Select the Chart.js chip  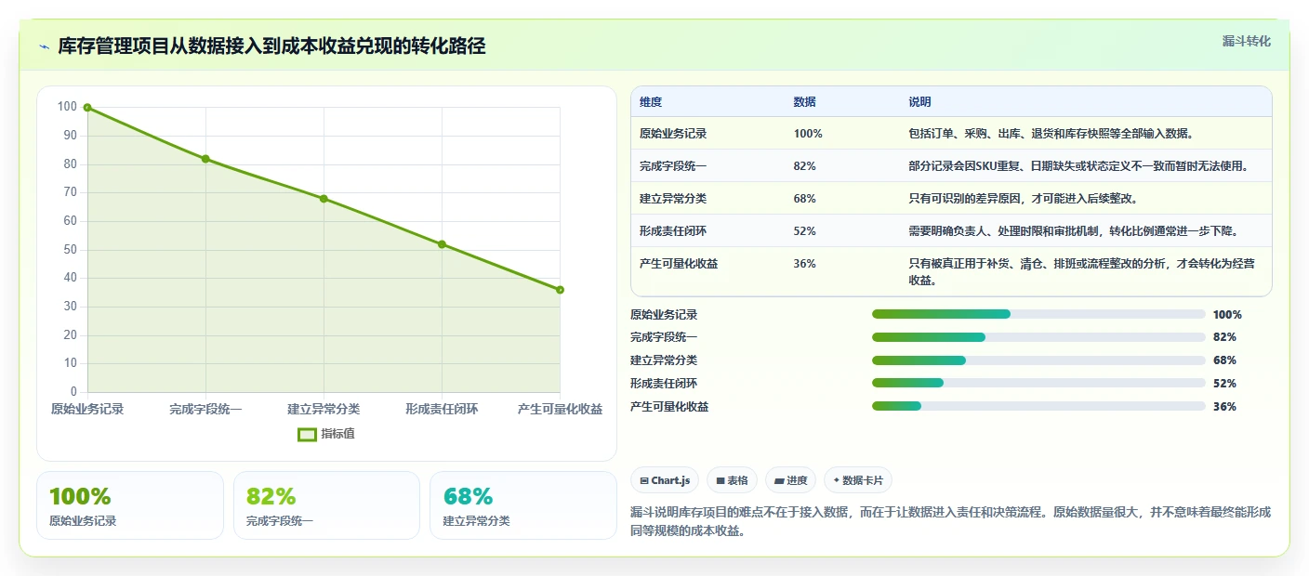(x=665, y=480)
